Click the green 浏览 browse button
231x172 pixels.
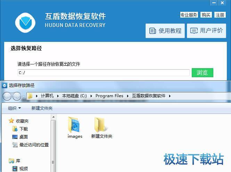(x=202, y=73)
